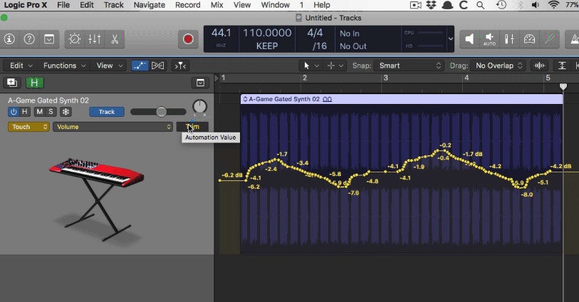The height and width of the screenshot is (302, 579).
Task: Open the Editors scissors button
Action: click(115, 38)
